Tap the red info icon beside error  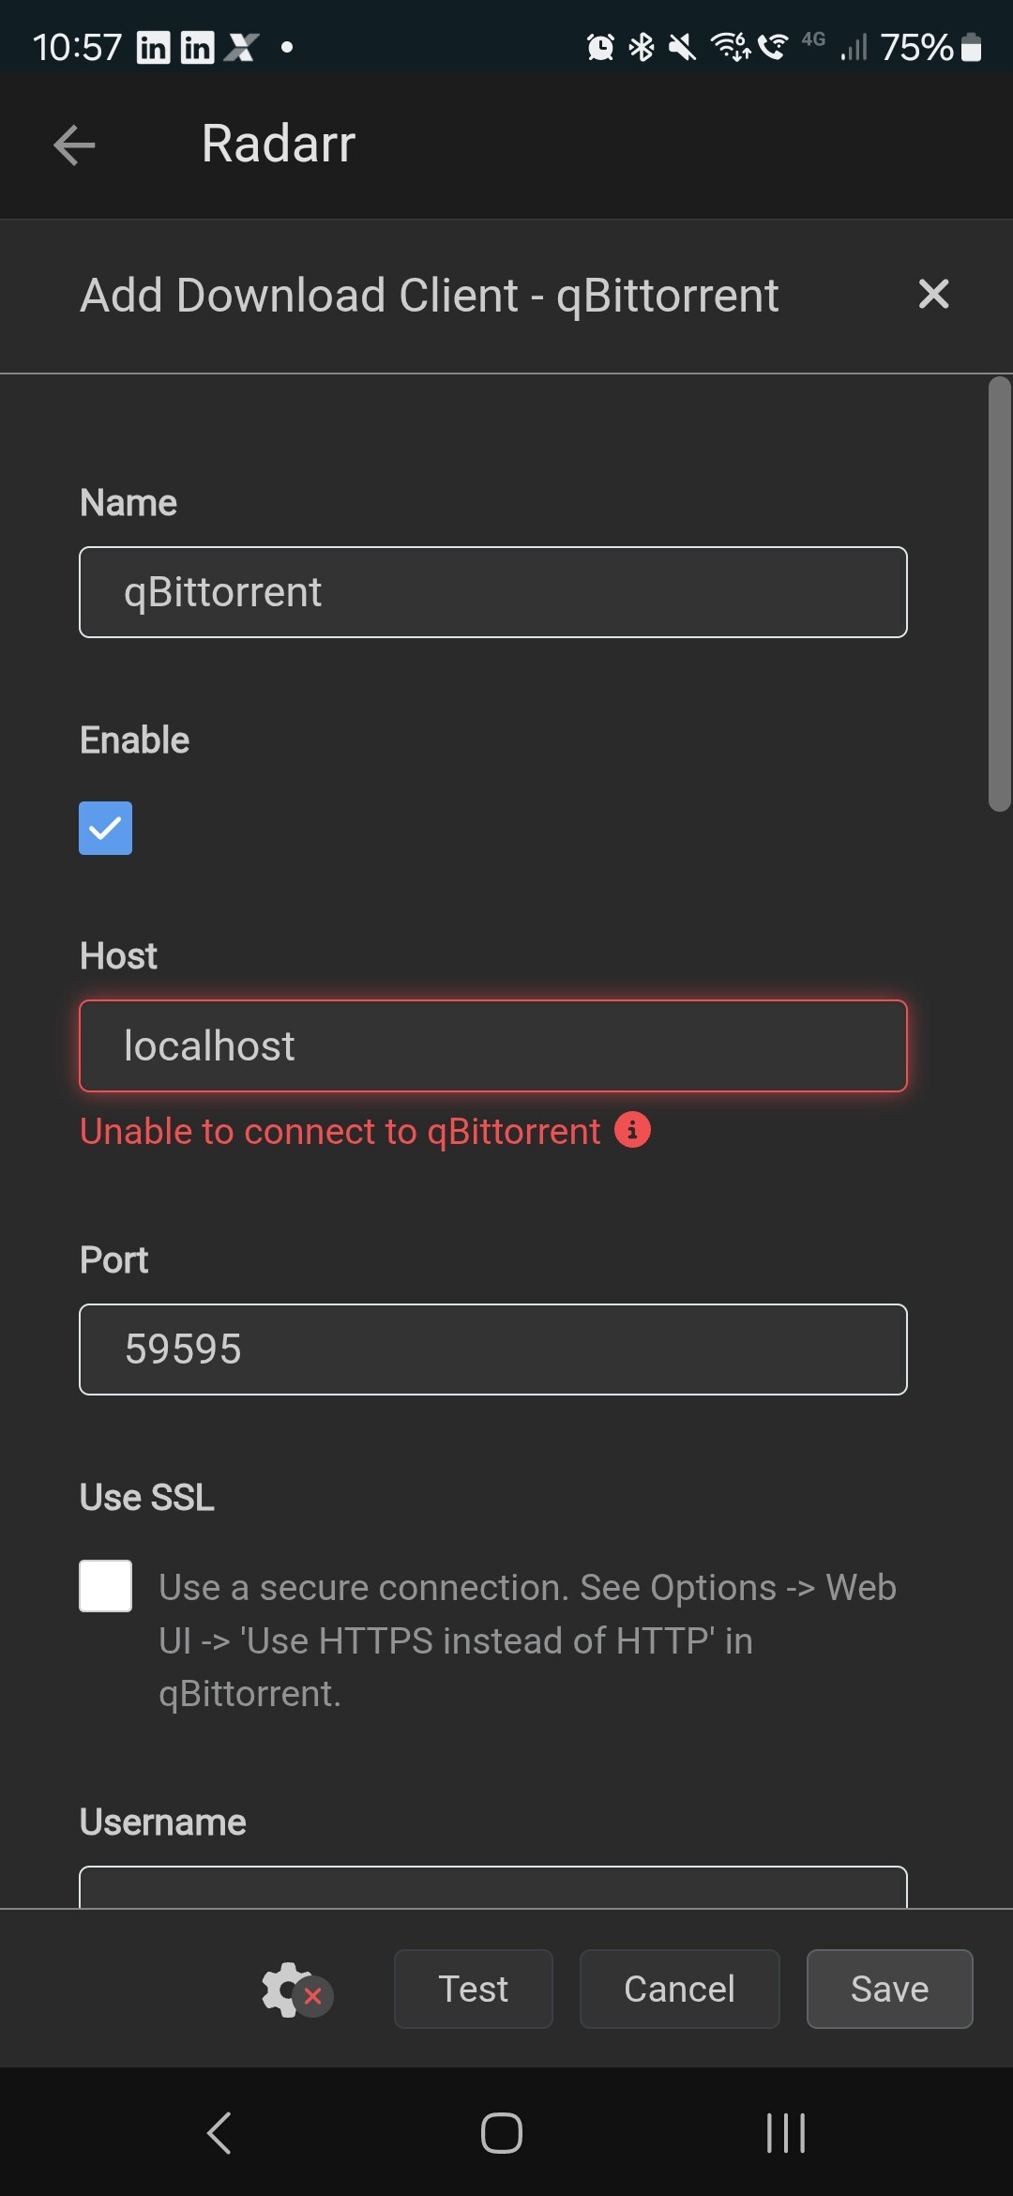[632, 1130]
